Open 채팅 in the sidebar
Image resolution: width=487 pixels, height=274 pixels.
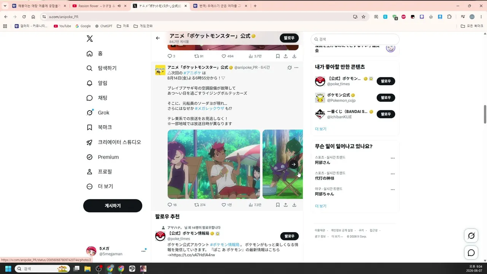click(x=97, y=98)
